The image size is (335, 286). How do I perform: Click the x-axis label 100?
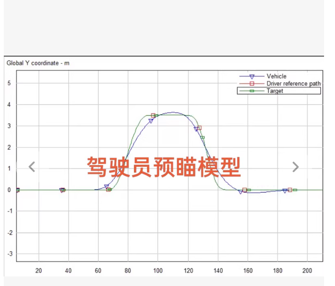[158, 271]
